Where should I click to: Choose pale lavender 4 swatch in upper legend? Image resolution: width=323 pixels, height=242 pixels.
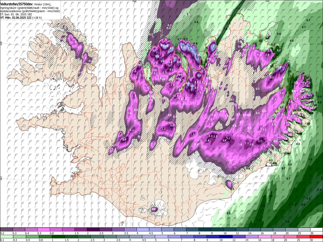point(143,230)
